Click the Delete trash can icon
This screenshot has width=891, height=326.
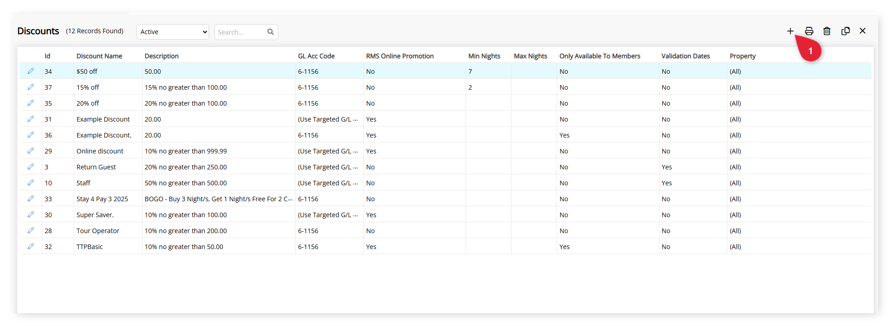pos(827,31)
